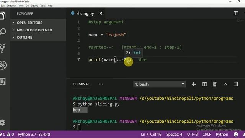This screenshot has height=138, width=245.
Task: Click the "$ python slicing.py" command
Action: [96, 104]
